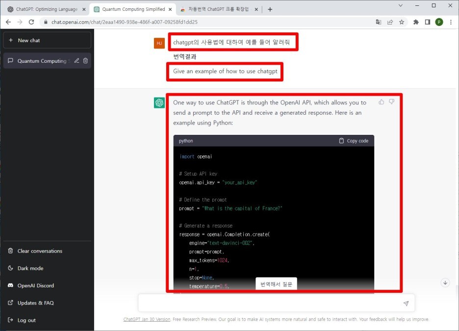Close the 자동번역 ChatGPT tab
This screenshot has width=459, height=331.
[256, 9]
